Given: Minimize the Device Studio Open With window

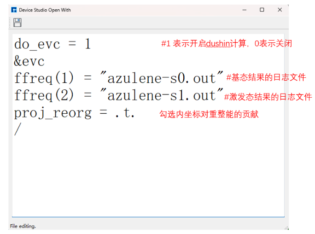Looking at the screenshot, I should pos(244,10).
